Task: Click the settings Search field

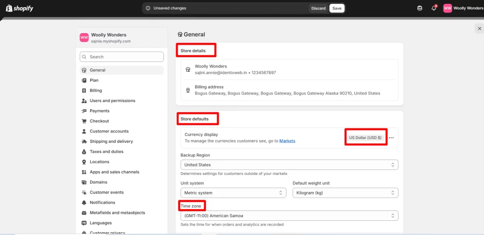Action: pos(121,57)
